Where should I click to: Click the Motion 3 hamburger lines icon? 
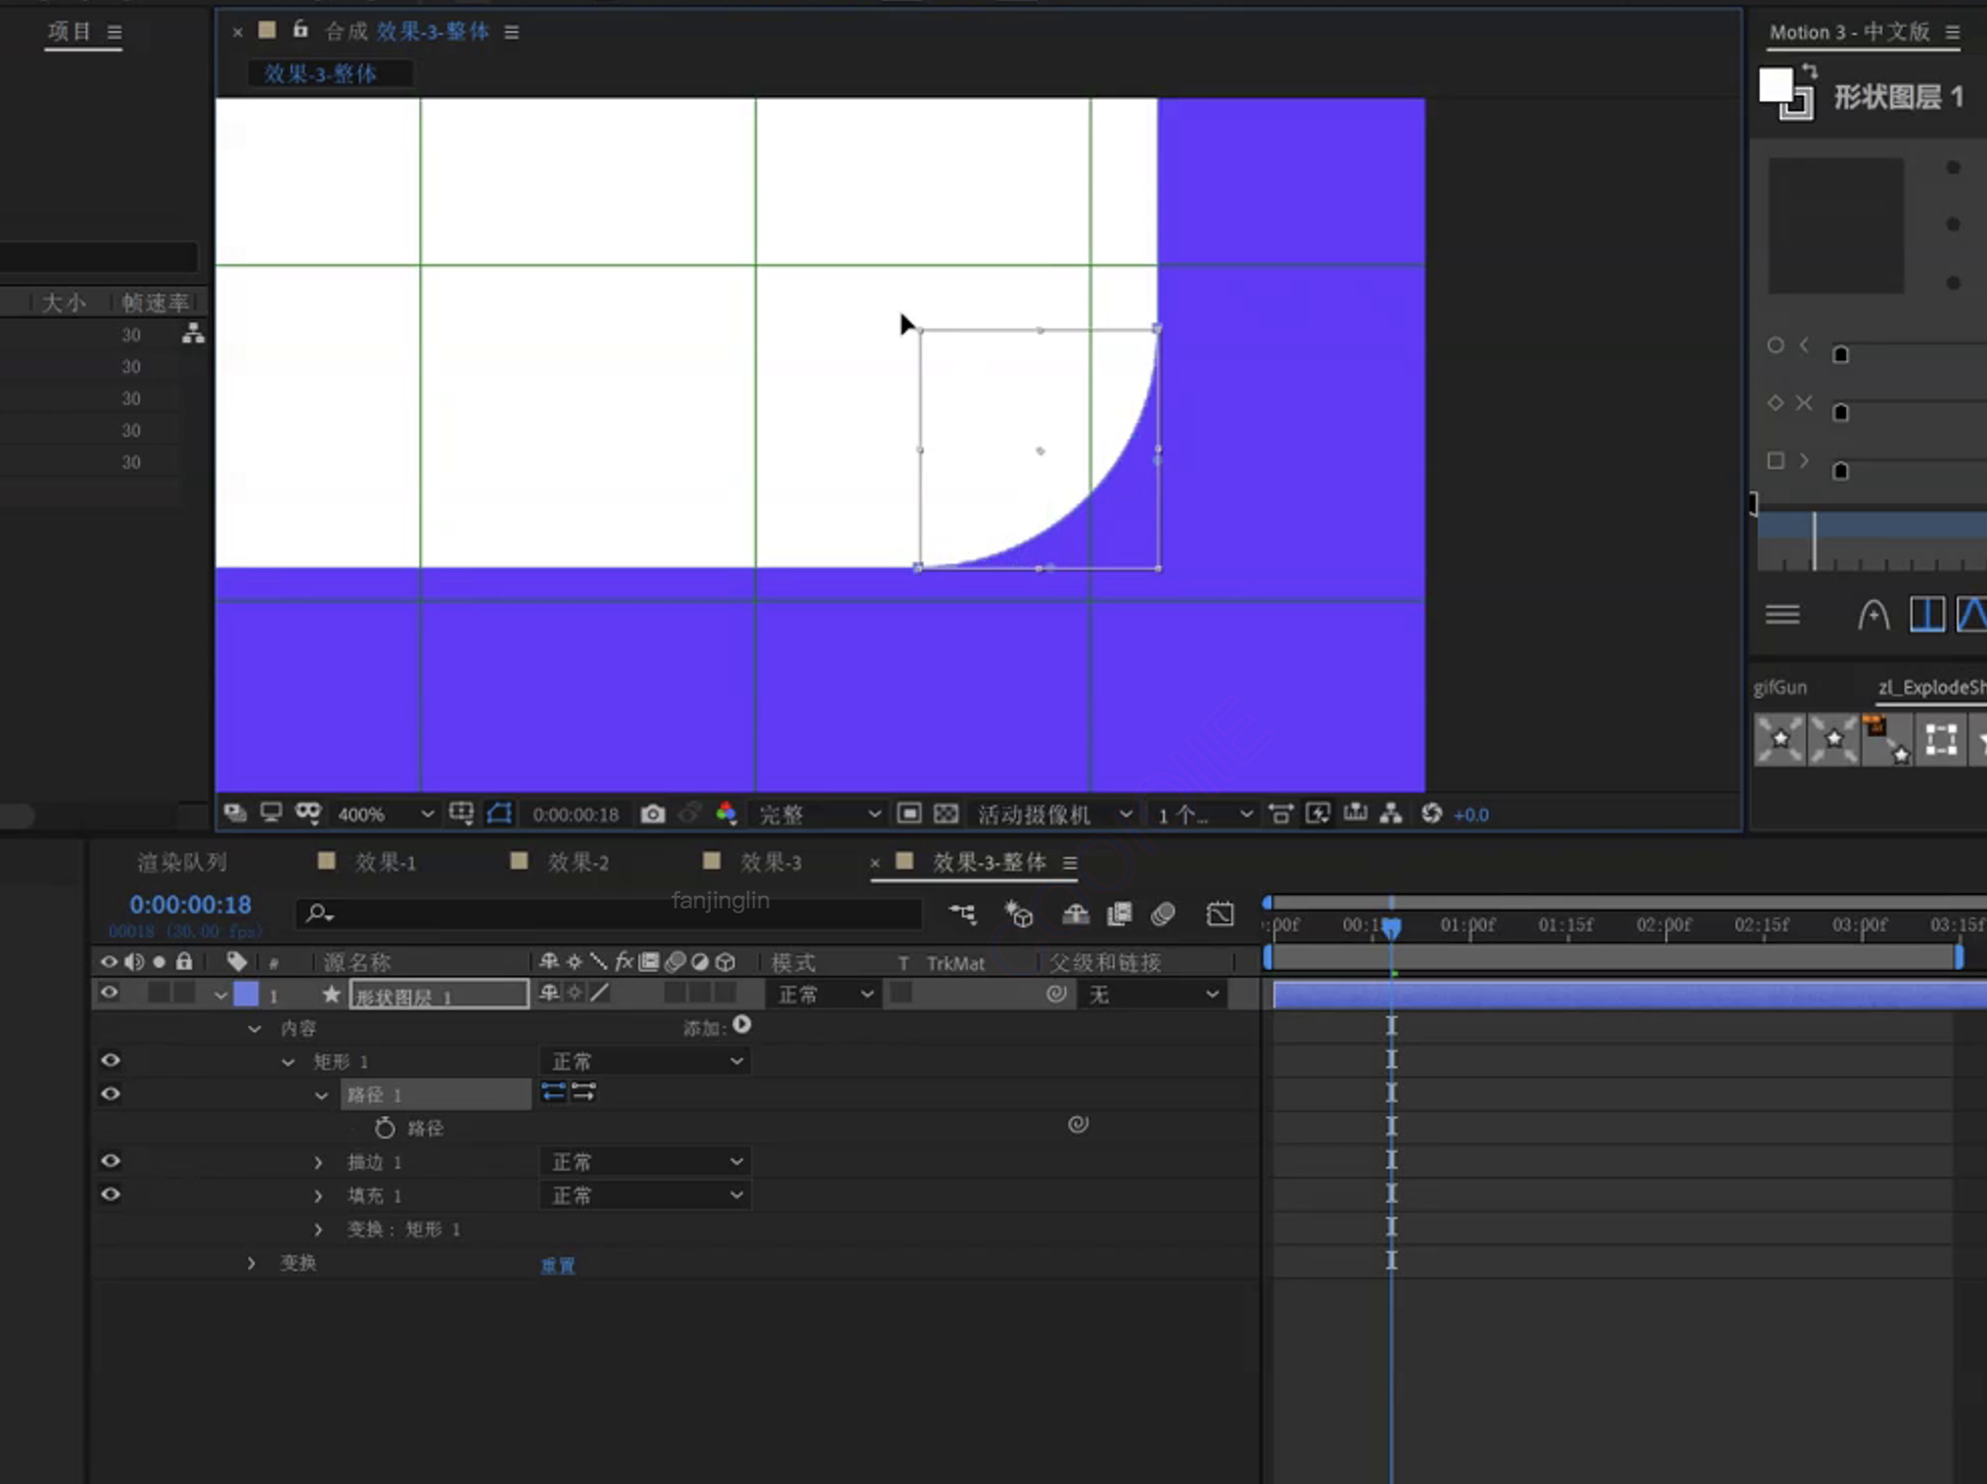coord(1782,615)
